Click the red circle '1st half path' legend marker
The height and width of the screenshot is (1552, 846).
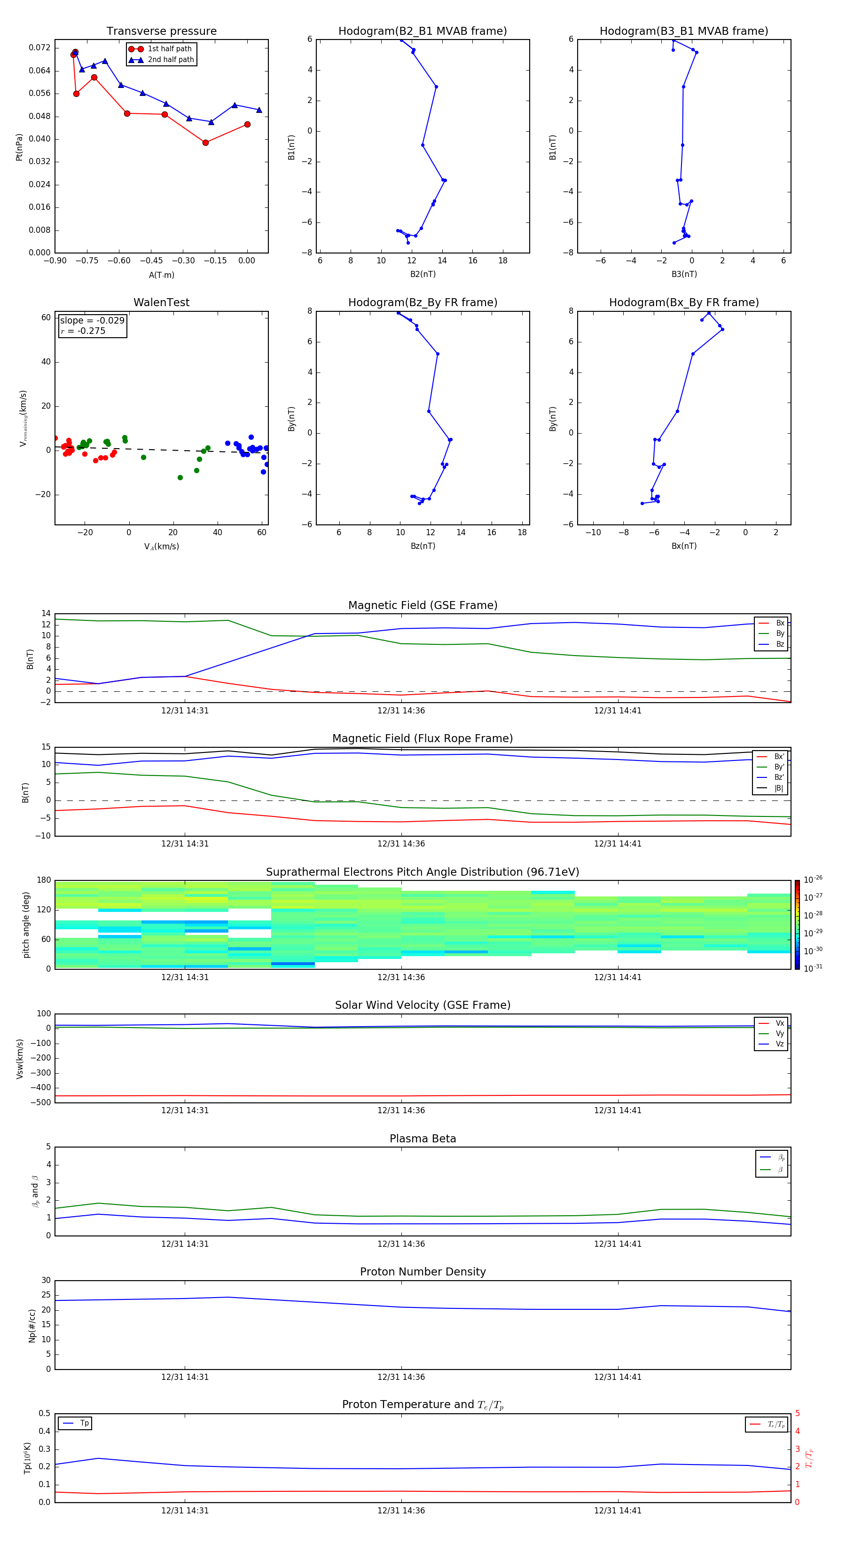136,49
